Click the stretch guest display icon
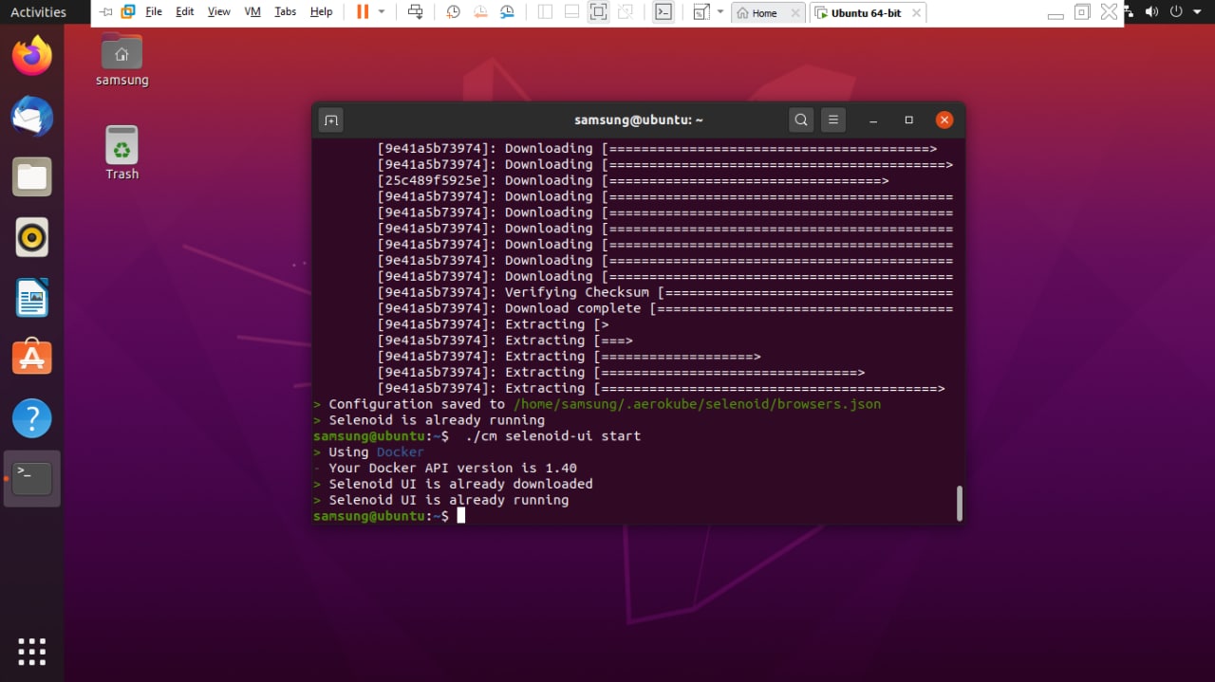Viewport: 1215px width, 682px height. click(x=701, y=12)
